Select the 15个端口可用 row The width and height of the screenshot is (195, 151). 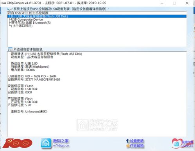pos(97,26)
